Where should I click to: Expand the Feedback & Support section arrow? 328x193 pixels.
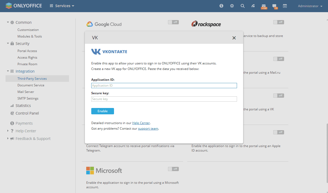(8, 139)
